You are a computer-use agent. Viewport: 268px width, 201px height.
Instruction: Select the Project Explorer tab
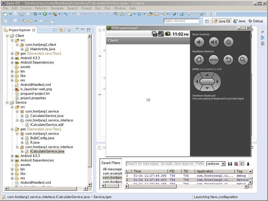click(20, 30)
